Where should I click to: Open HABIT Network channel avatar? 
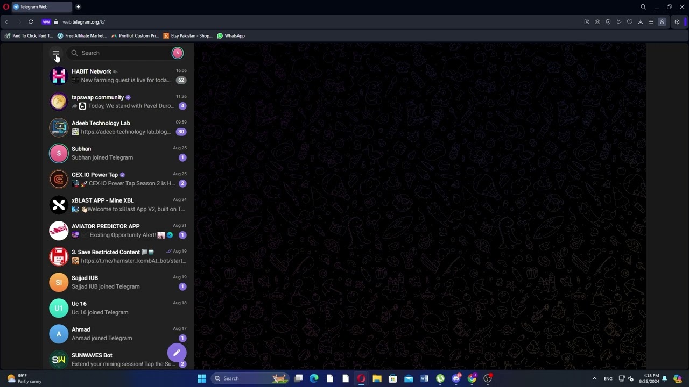(59, 76)
